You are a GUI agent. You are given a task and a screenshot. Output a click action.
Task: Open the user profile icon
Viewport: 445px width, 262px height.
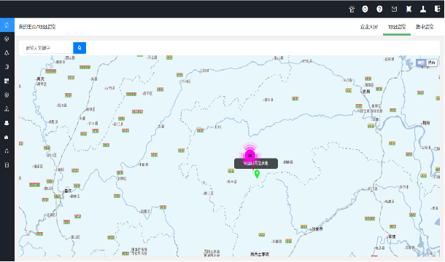[x=423, y=9]
